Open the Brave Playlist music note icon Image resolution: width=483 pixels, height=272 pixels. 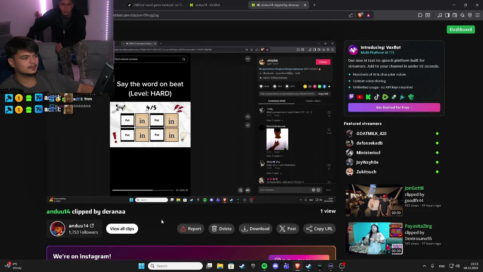coord(440,15)
